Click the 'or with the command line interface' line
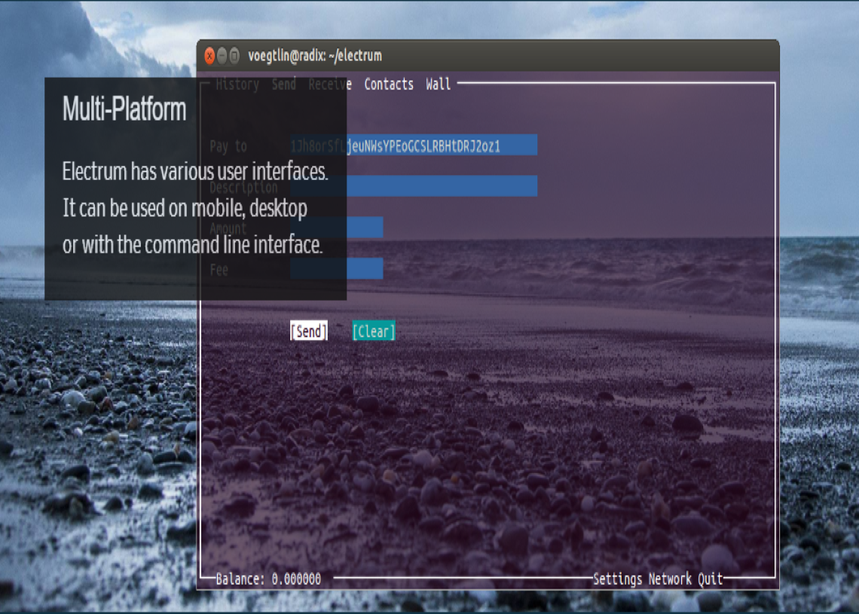 pyautogui.click(x=192, y=244)
